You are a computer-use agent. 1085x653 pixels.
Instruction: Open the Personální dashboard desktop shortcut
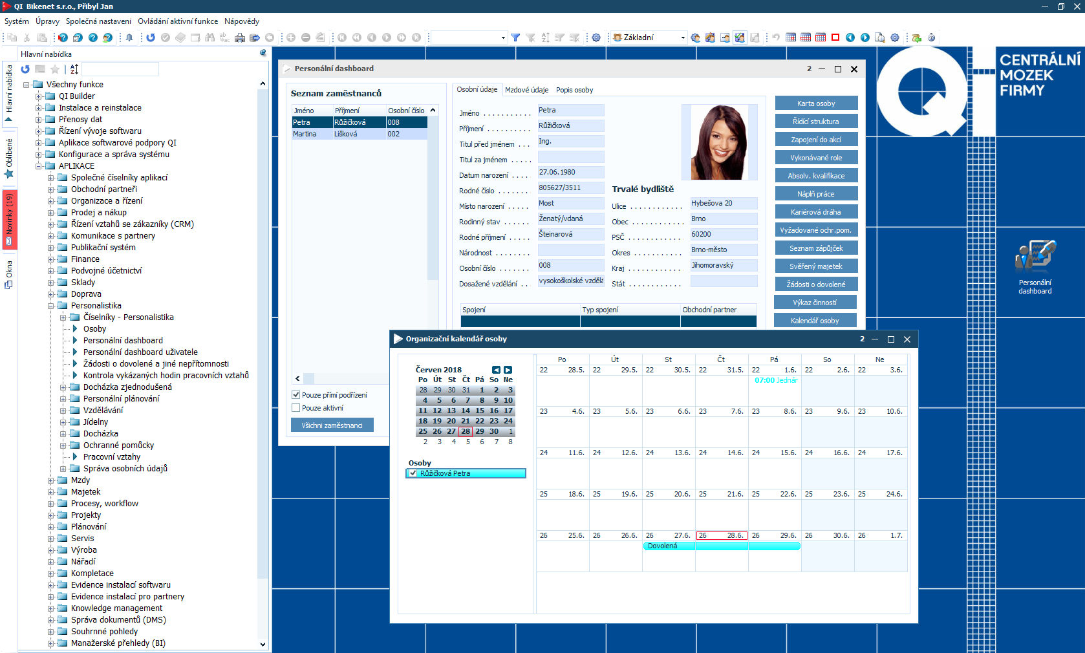[x=1035, y=266]
